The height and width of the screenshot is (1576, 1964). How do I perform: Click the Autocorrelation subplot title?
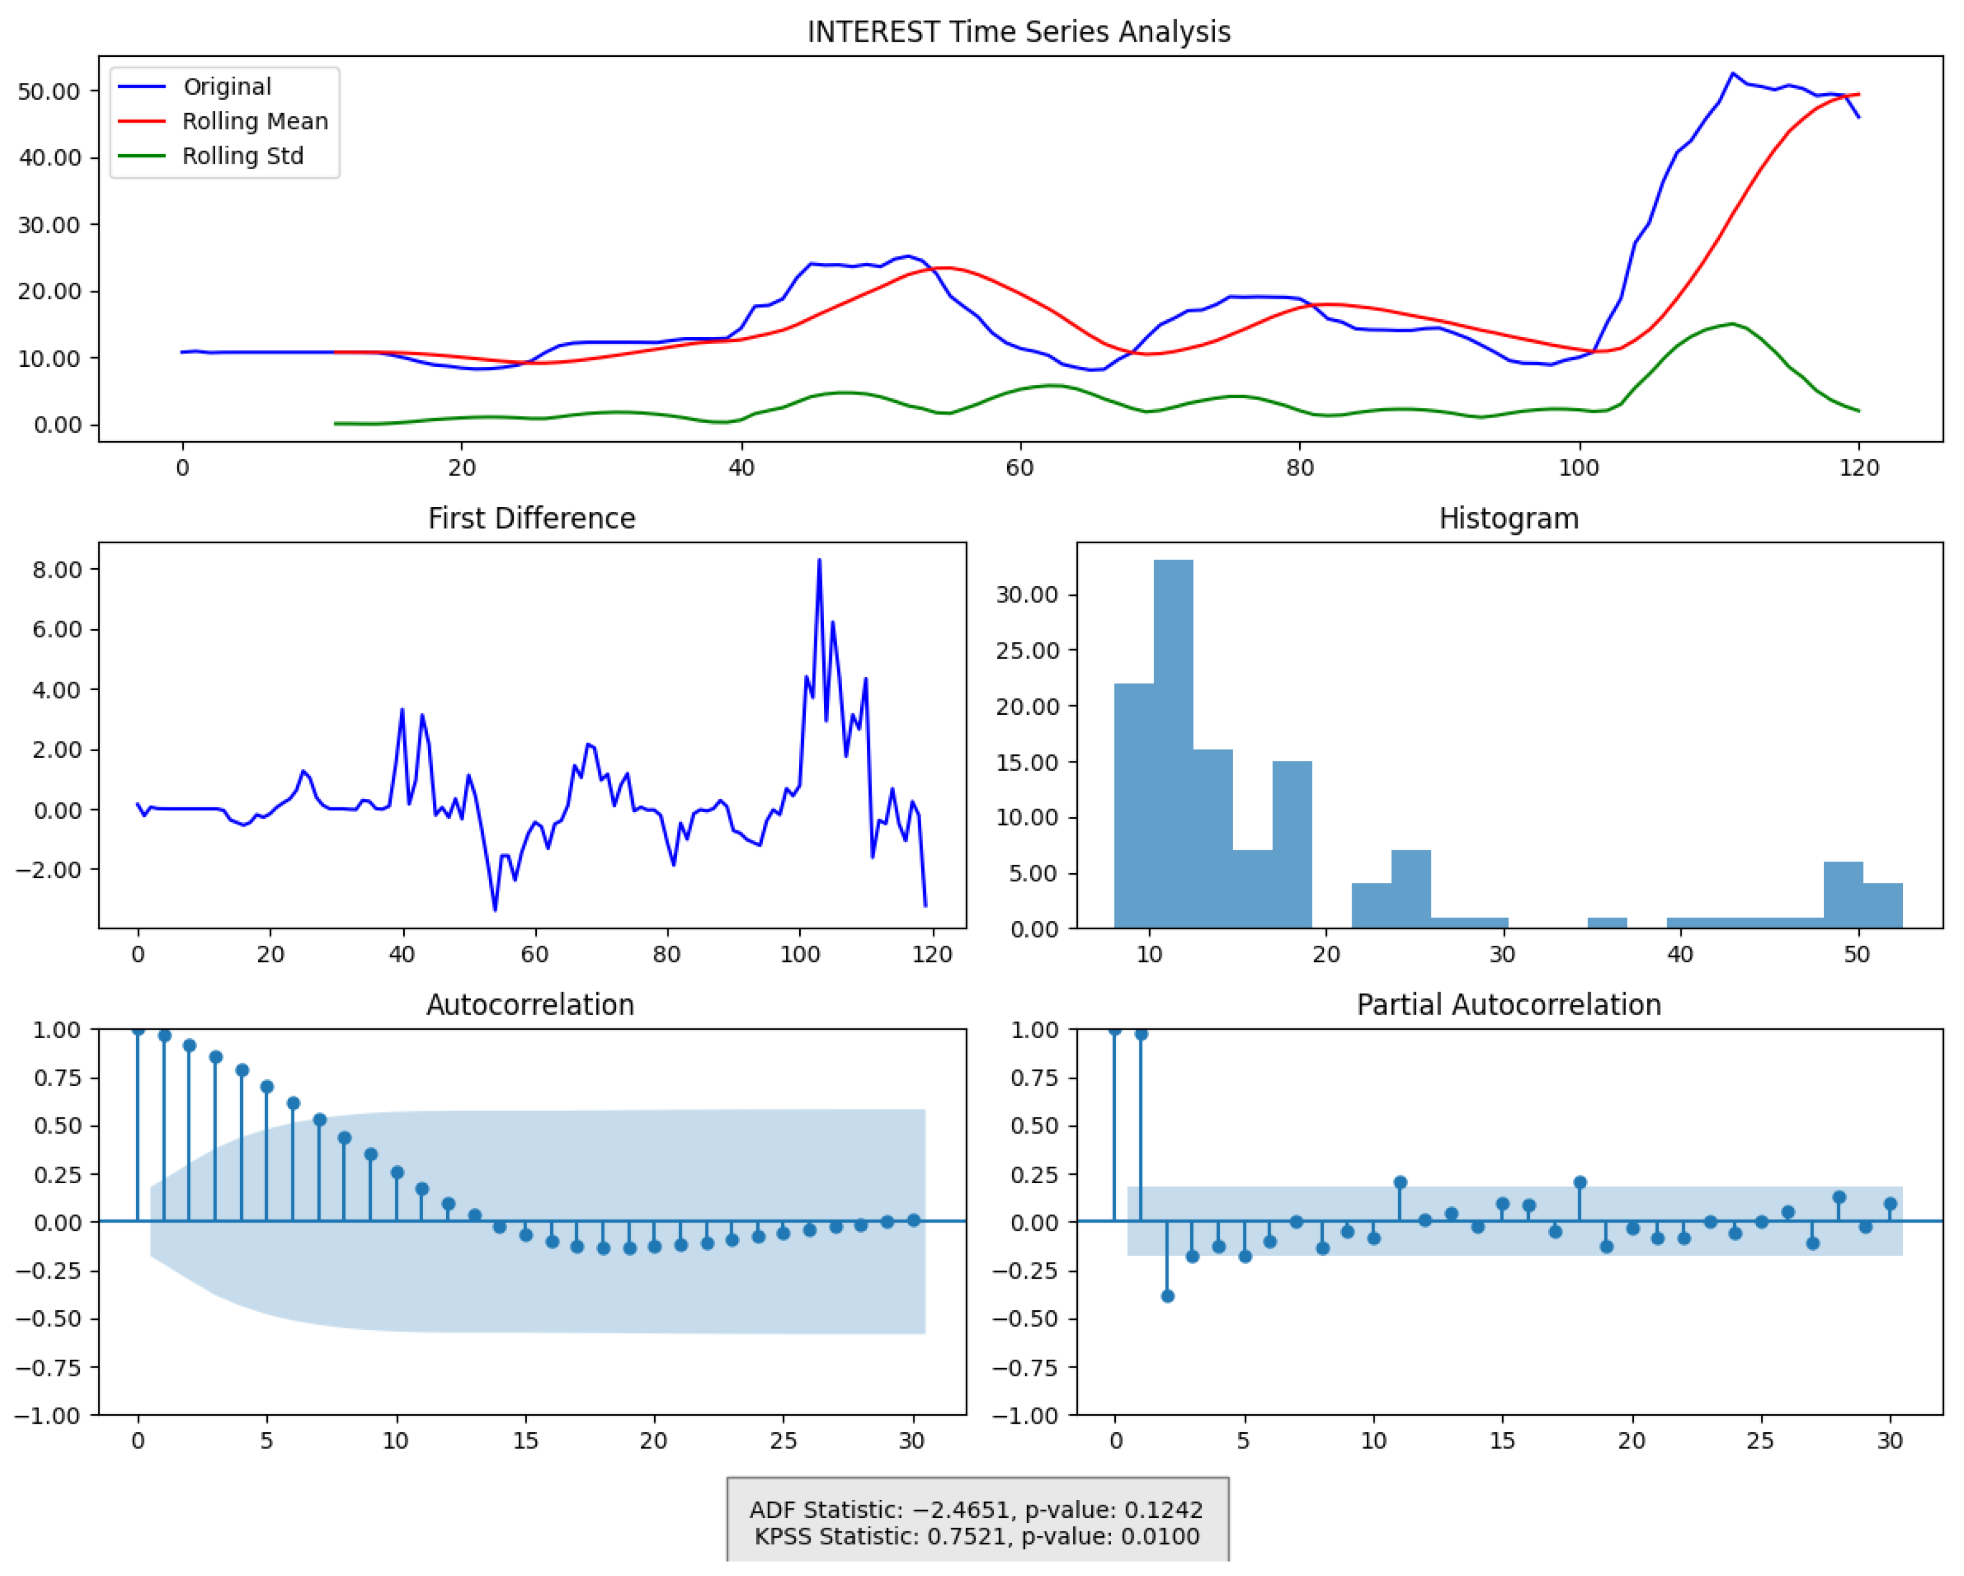coord(530,1004)
